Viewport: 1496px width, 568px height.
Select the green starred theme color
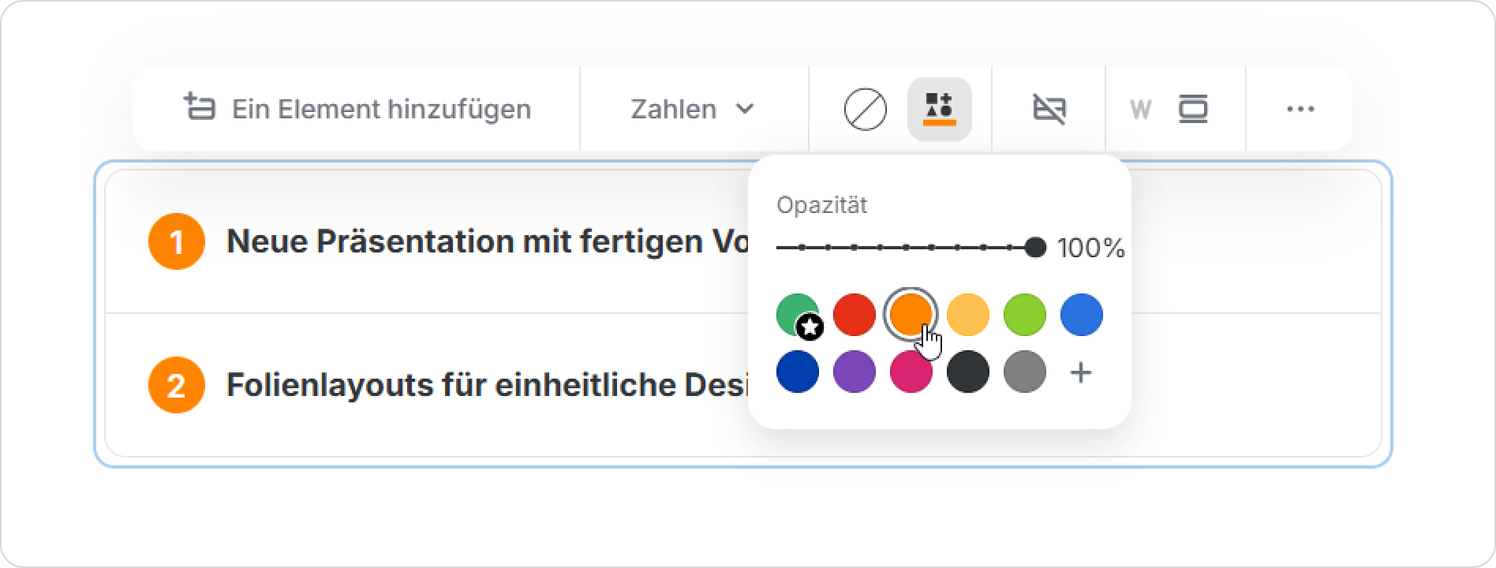pyautogui.click(x=797, y=315)
